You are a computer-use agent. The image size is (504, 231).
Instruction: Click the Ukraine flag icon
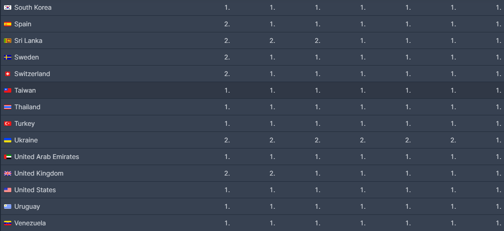tap(8, 140)
